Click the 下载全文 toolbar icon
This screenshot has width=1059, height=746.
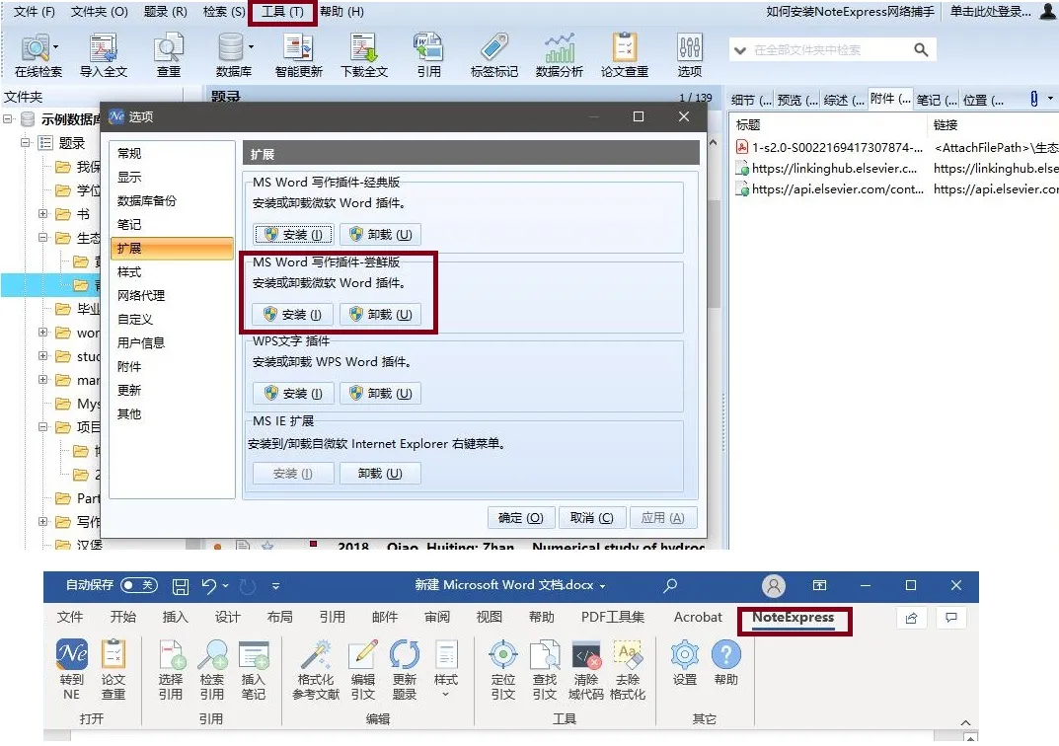[x=364, y=55]
